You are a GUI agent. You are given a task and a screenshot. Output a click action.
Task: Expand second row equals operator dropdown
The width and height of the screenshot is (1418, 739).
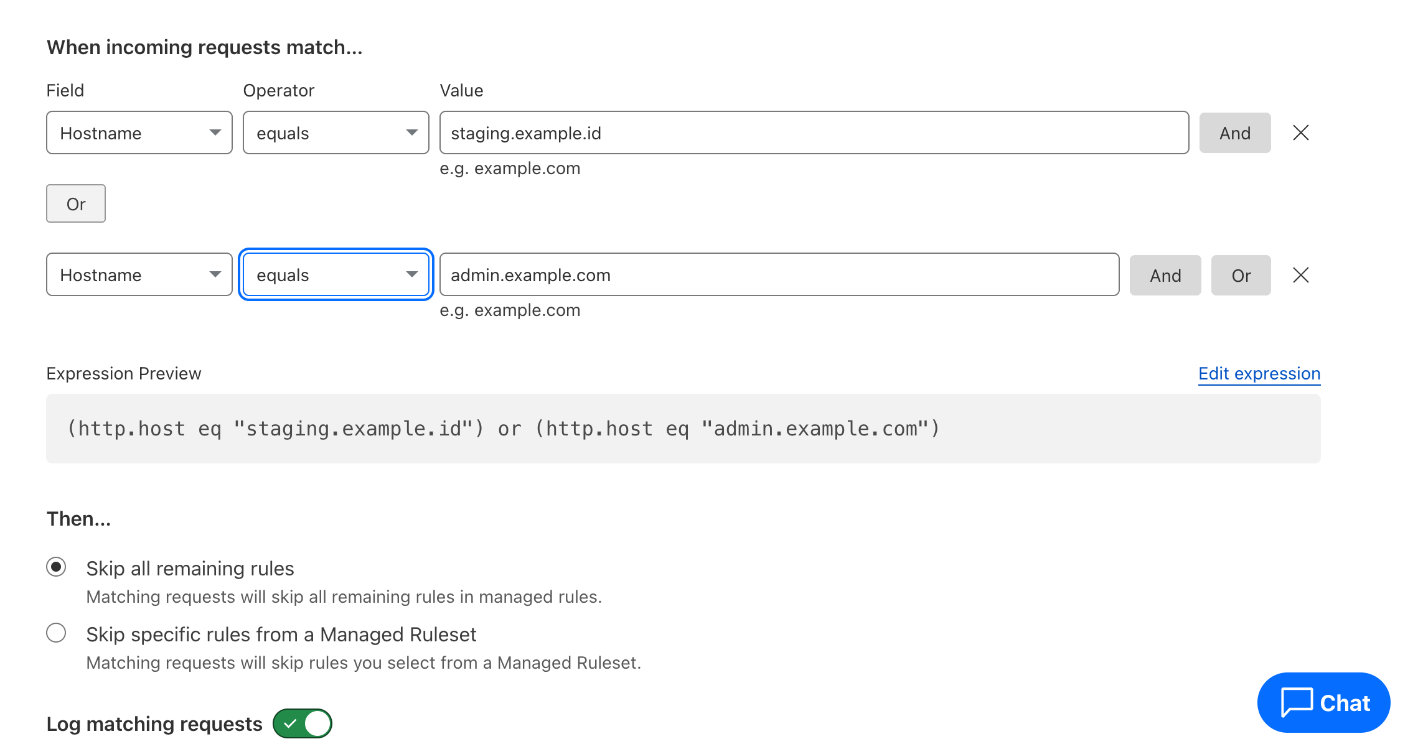click(336, 274)
